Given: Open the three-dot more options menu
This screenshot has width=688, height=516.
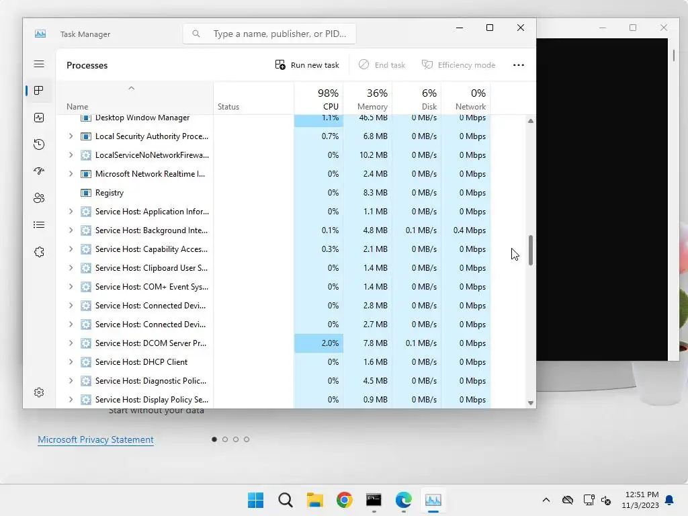Looking at the screenshot, I should 519,65.
